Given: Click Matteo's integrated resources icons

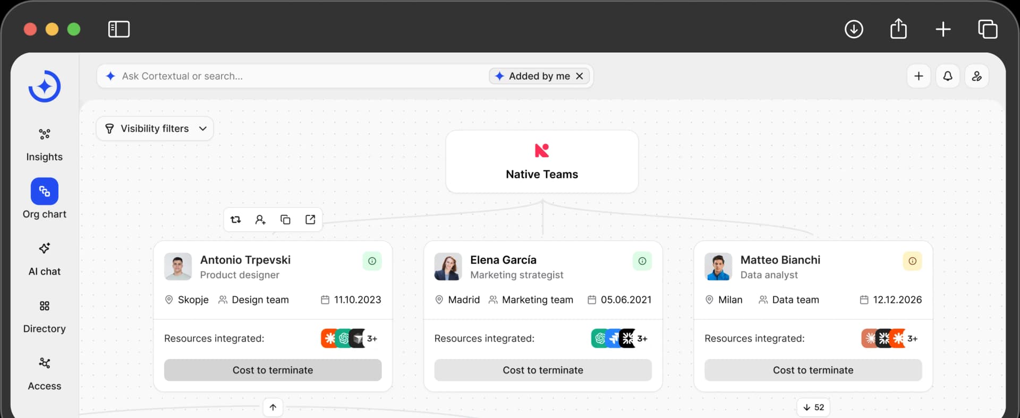Looking at the screenshot, I should click(x=890, y=338).
